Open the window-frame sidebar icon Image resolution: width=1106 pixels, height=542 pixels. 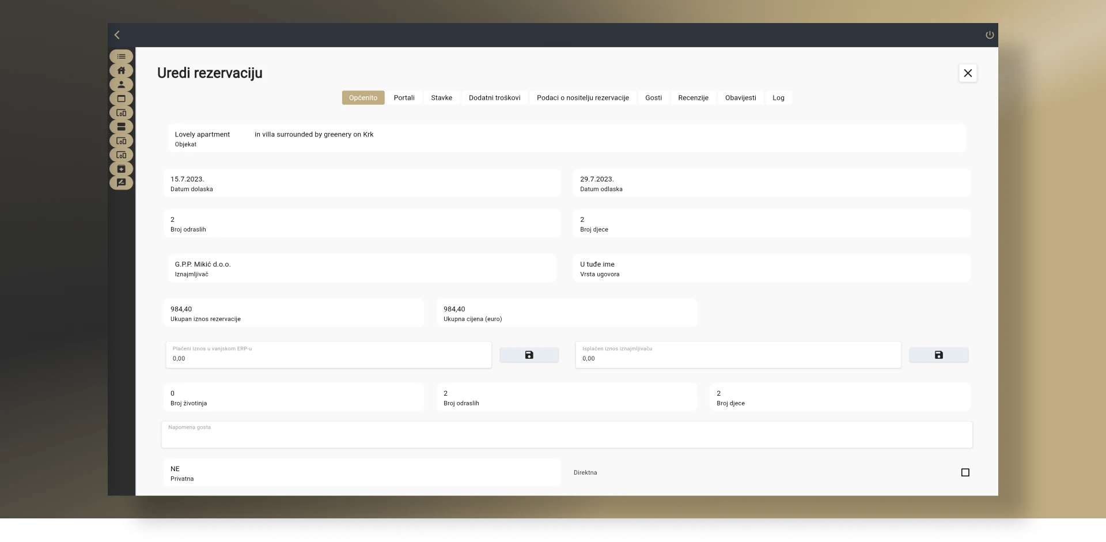pos(122,98)
